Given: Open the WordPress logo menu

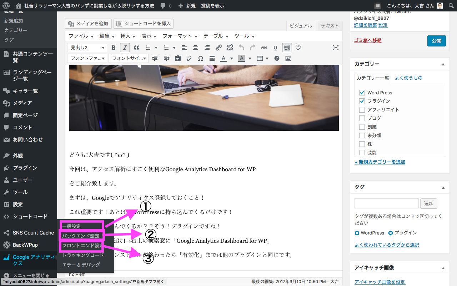Looking at the screenshot, I should (x=6, y=6).
